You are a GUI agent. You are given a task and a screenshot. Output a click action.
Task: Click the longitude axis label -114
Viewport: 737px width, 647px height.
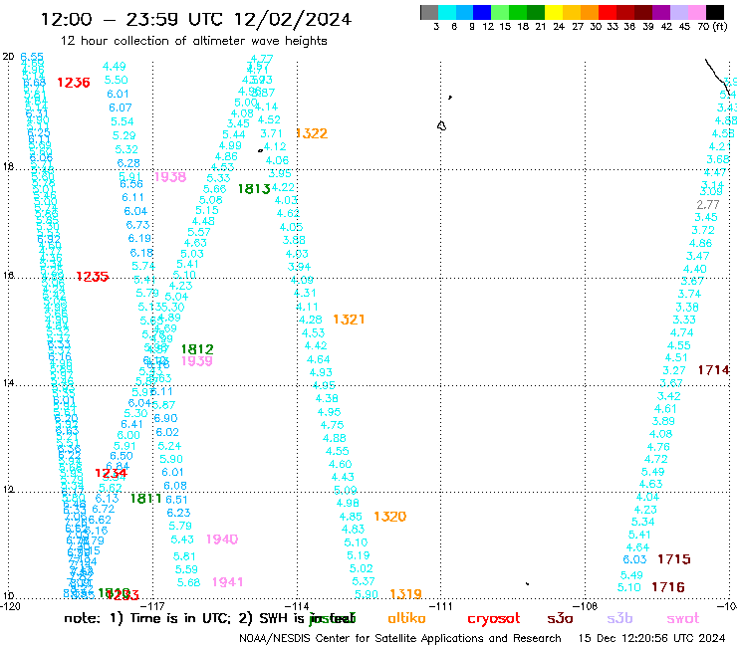pyautogui.click(x=297, y=606)
